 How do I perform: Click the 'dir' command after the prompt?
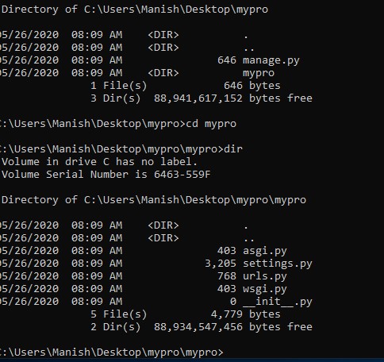click(233, 149)
